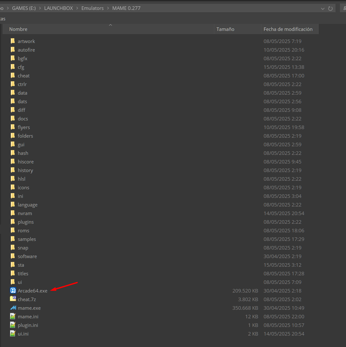Click the hiscore folder icon
The width and height of the screenshot is (346, 347).
(13, 162)
